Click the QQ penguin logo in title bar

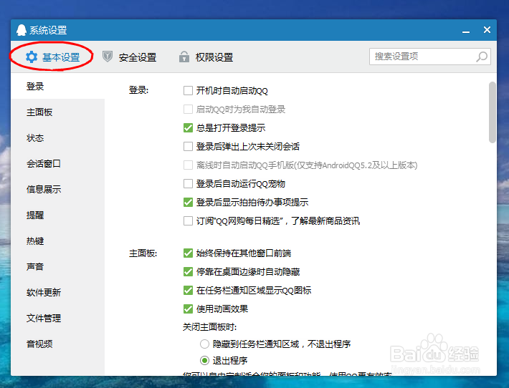22,30
